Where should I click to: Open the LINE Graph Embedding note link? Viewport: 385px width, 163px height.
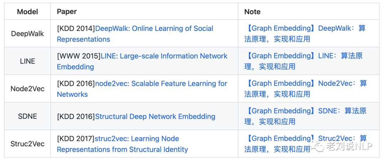pyautogui.click(x=303, y=56)
